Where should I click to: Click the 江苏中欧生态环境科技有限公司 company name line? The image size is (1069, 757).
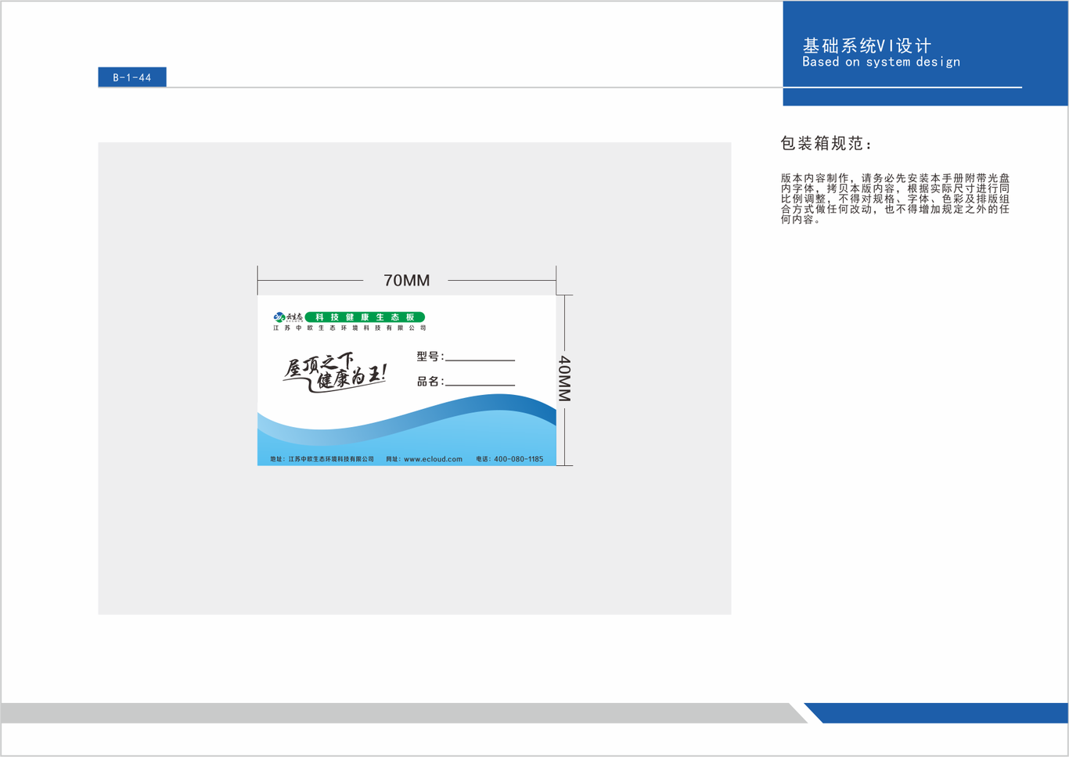(350, 328)
